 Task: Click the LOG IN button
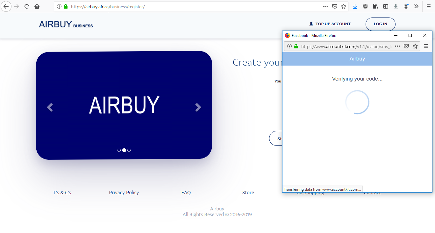(380, 24)
